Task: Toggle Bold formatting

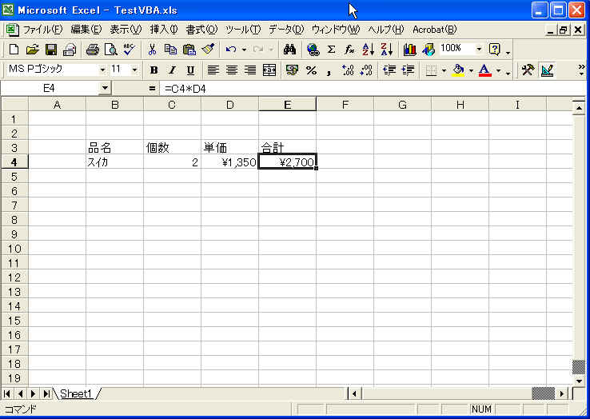Action: 153,70
